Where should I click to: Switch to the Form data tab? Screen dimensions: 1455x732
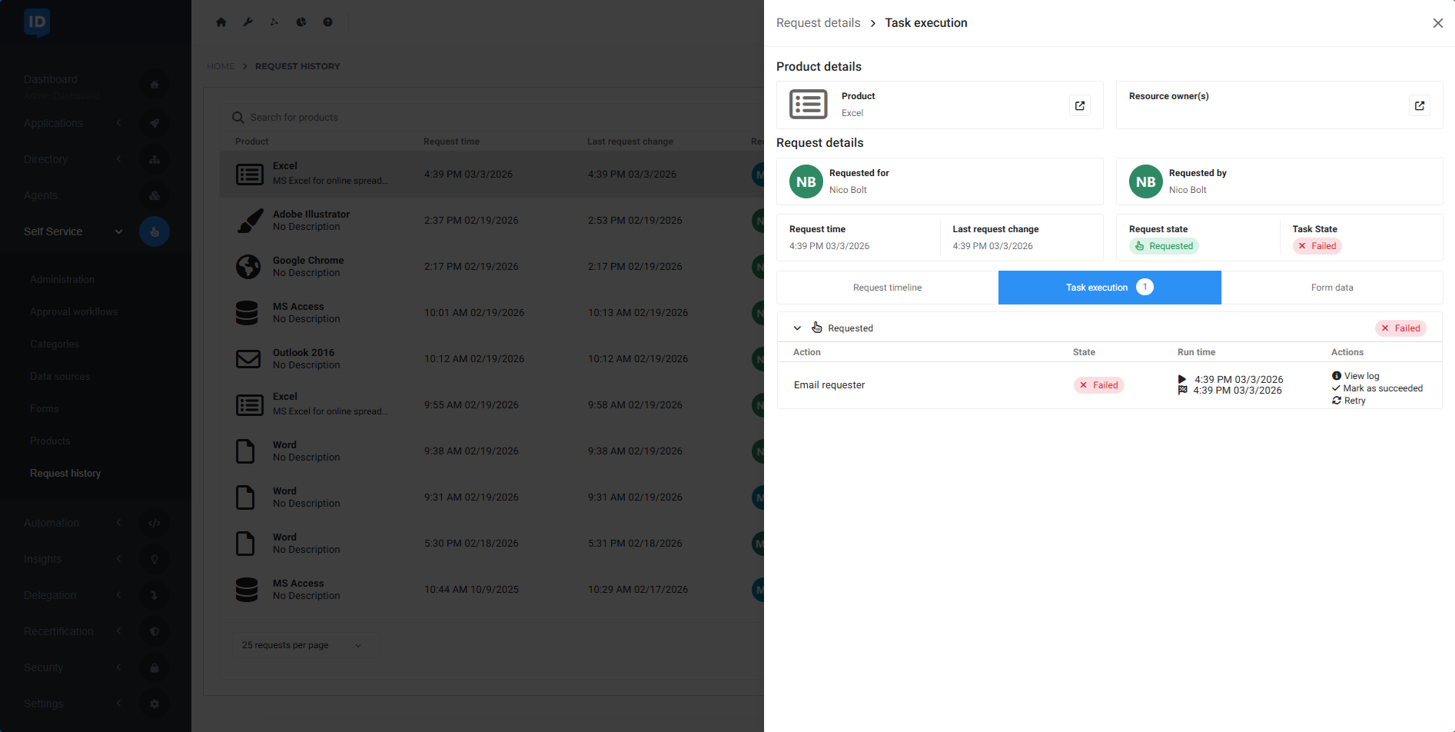pos(1331,288)
